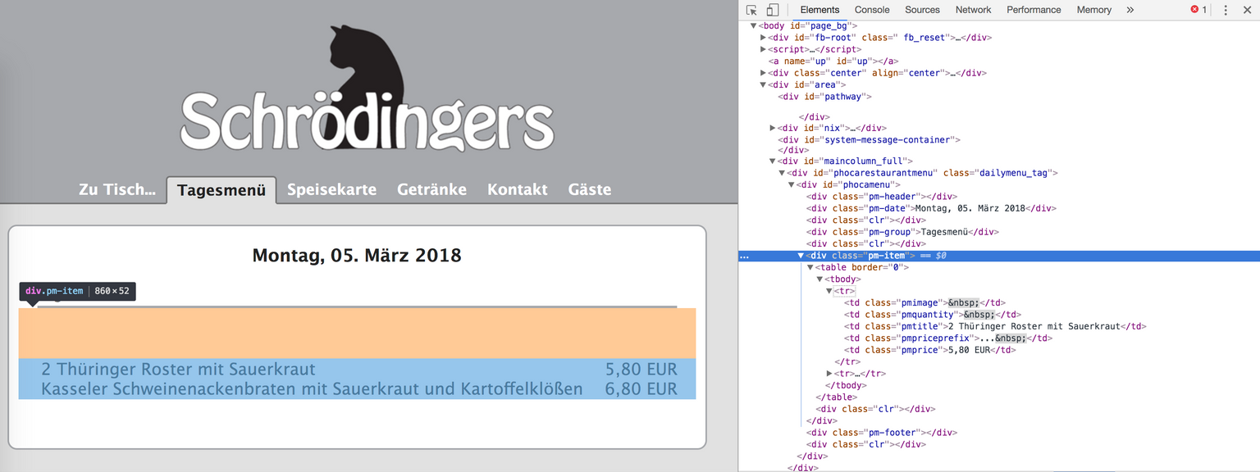Click the date heading Montag, 05. März 2018
Screen dimensions: 1260x472
coord(357,255)
